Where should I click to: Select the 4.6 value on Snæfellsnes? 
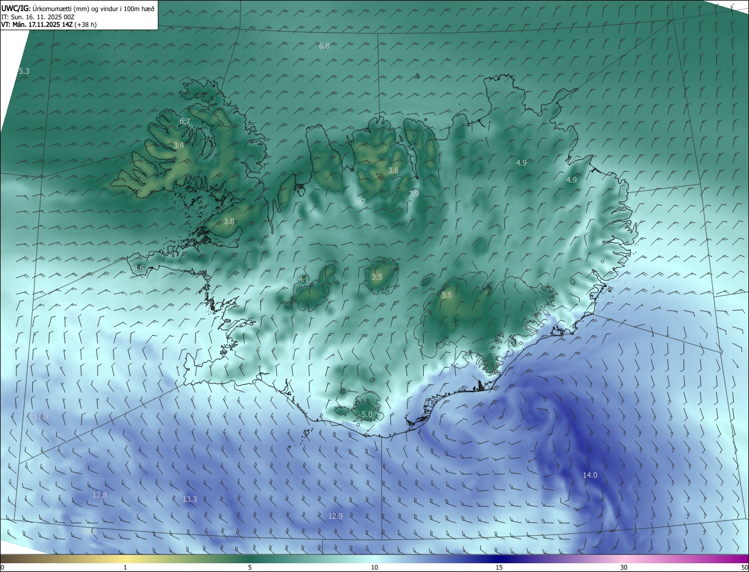[139, 268]
